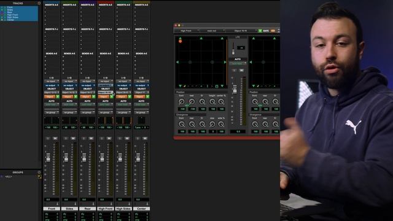Click right green arrow speaker in left panner grid
This screenshot has width=393, height=221.
[225, 62]
